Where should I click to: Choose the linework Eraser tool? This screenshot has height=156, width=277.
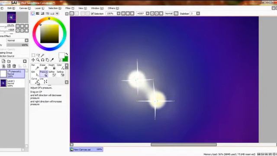pyautogui.click(x=44, y=67)
